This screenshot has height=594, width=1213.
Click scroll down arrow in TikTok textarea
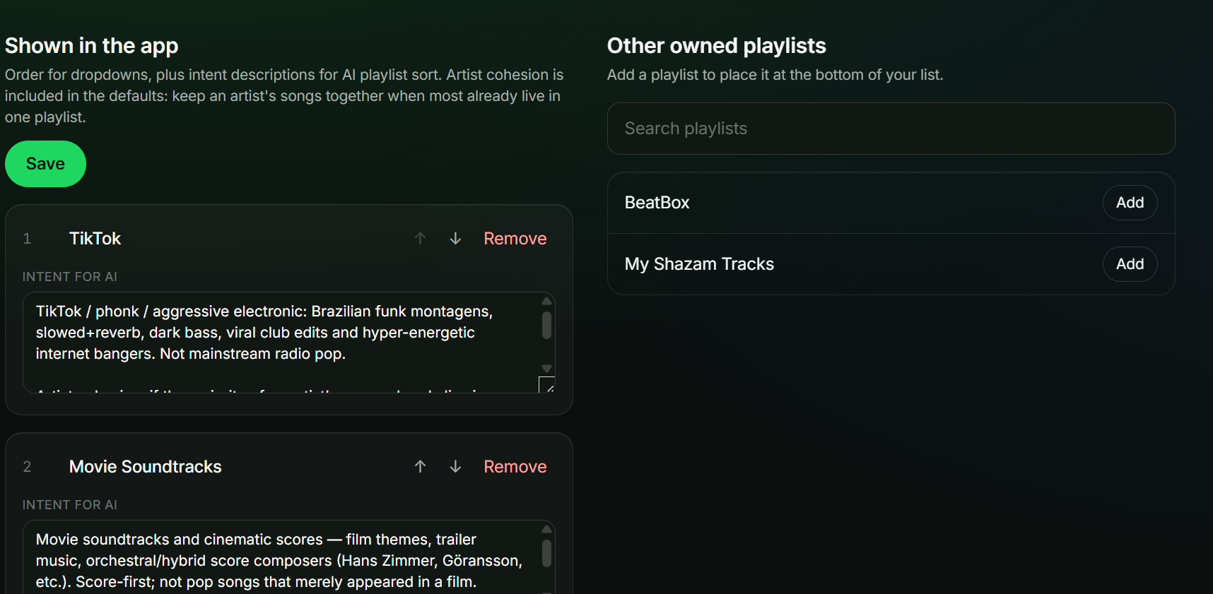[x=546, y=369]
